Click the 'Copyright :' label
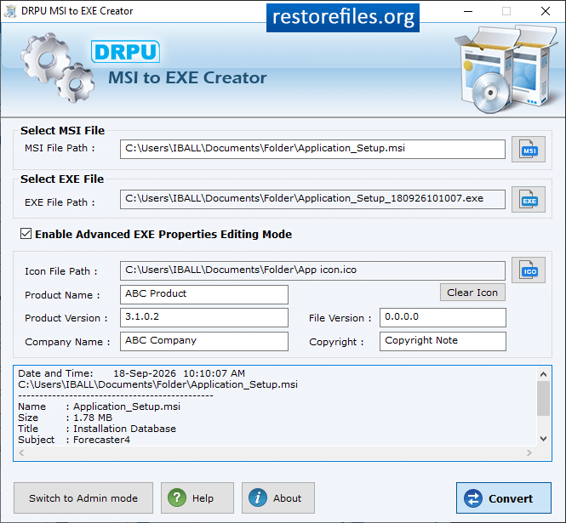The image size is (566, 523). (336, 342)
